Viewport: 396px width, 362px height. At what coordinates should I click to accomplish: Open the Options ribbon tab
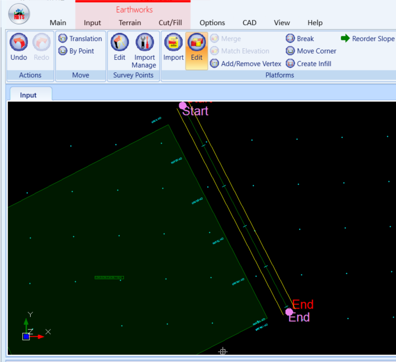click(212, 23)
